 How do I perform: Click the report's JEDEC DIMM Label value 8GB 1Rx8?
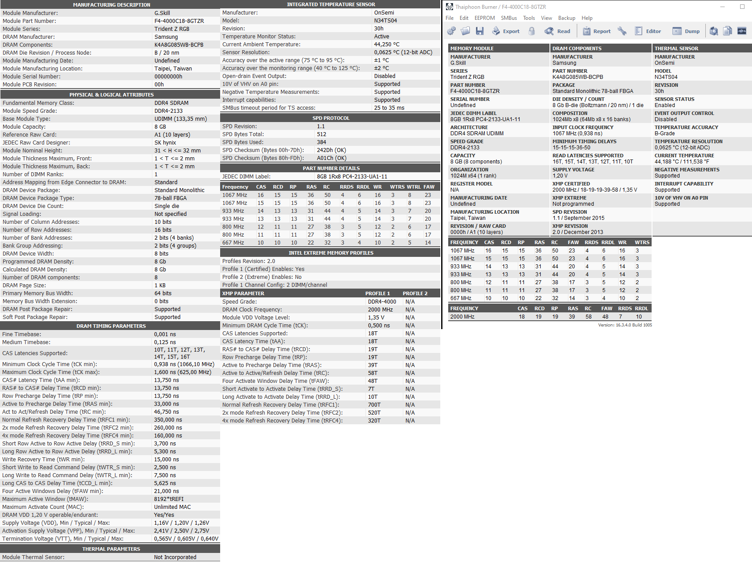coord(352,177)
